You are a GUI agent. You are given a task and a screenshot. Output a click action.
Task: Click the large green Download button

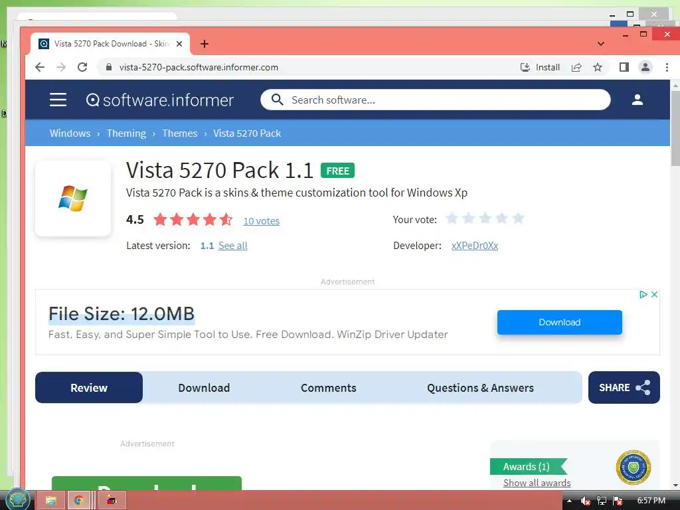pyautogui.click(x=147, y=483)
